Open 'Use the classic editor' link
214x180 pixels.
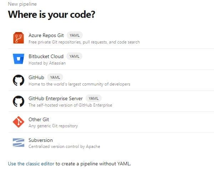31,164
